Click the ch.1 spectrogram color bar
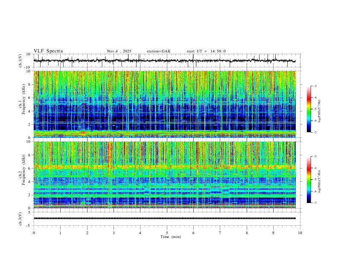 [x=309, y=109]
